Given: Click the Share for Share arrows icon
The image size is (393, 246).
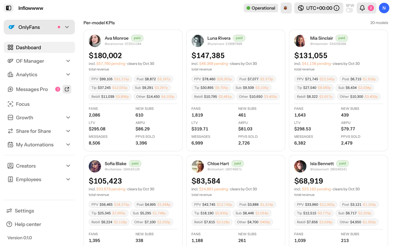Looking at the screenshot, I should click(10, 131).
